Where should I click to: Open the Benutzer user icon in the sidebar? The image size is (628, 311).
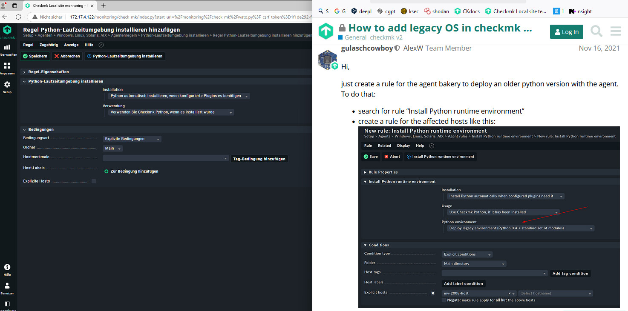[x=7, y=286]
